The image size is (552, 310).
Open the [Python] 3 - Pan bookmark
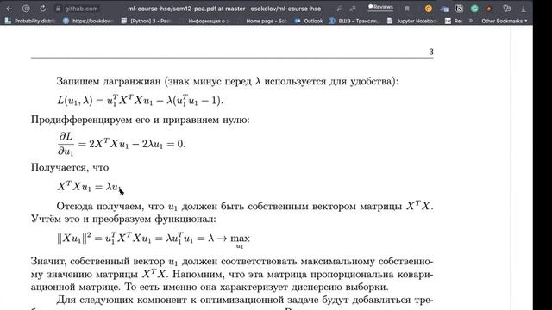click(146, 21)
